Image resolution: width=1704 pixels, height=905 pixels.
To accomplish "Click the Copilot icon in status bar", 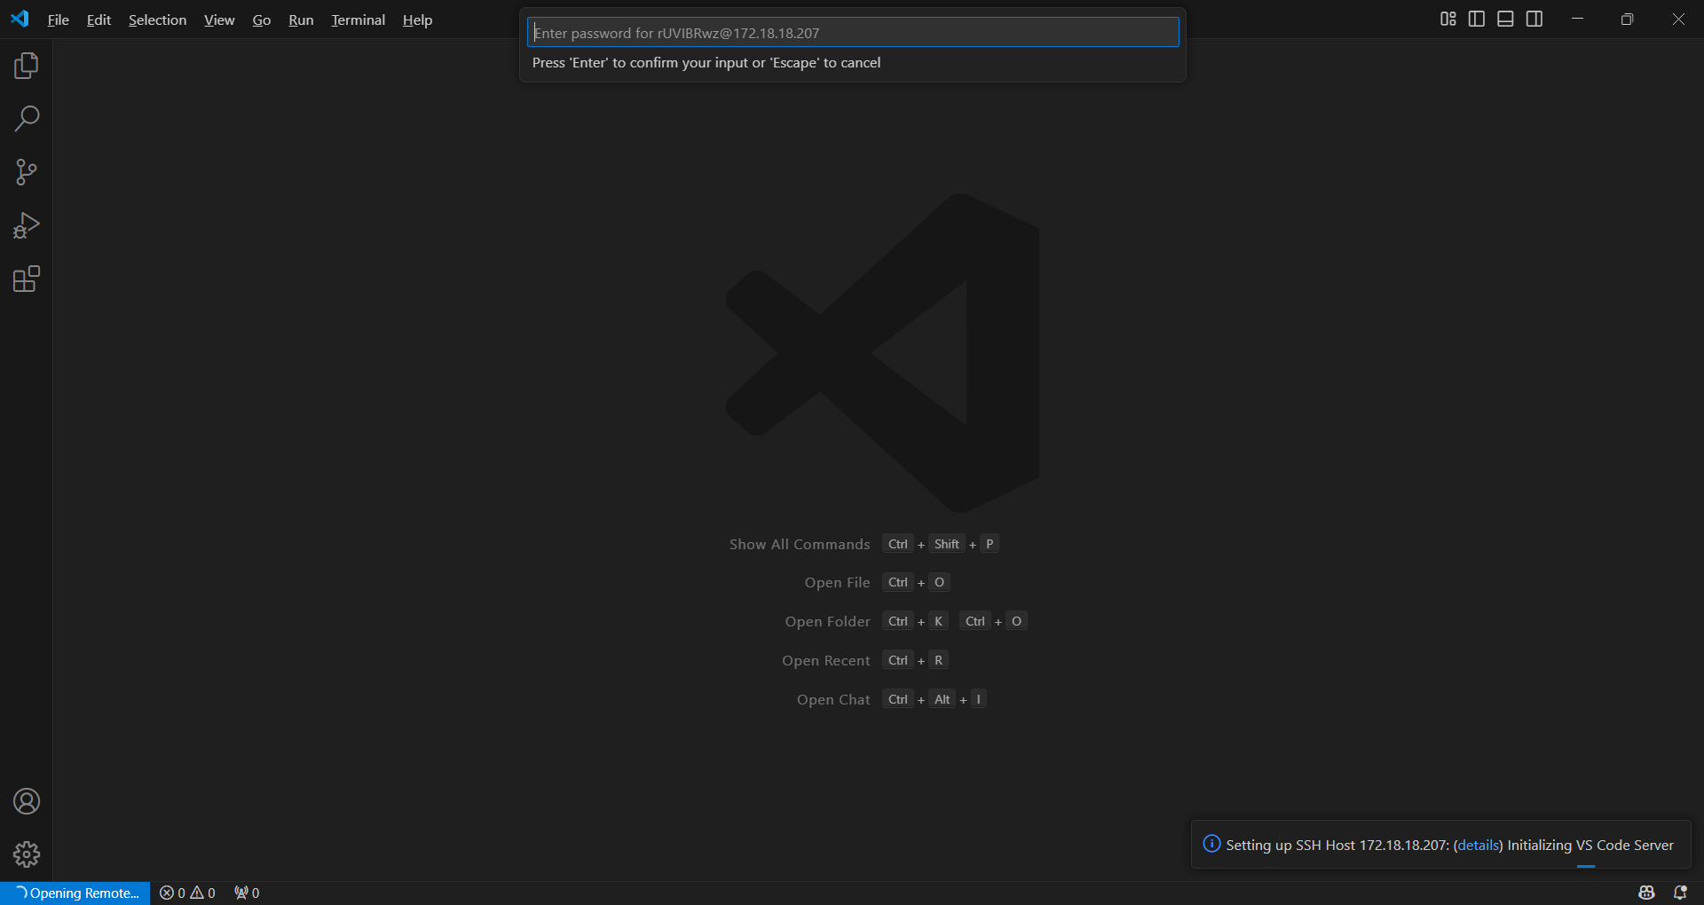I will point(1646,893).
